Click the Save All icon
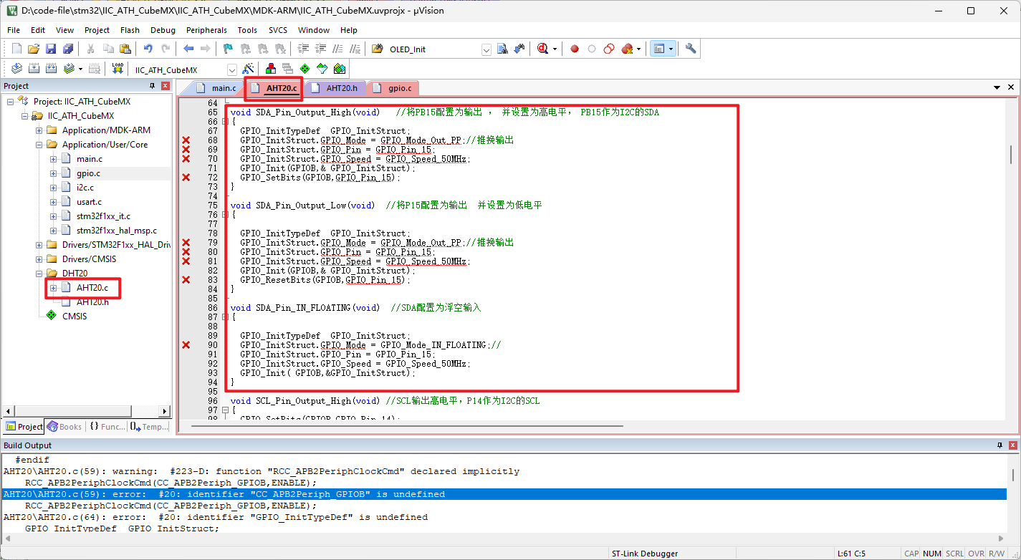This screenshot has width=1021, height=560. (68, 49)
